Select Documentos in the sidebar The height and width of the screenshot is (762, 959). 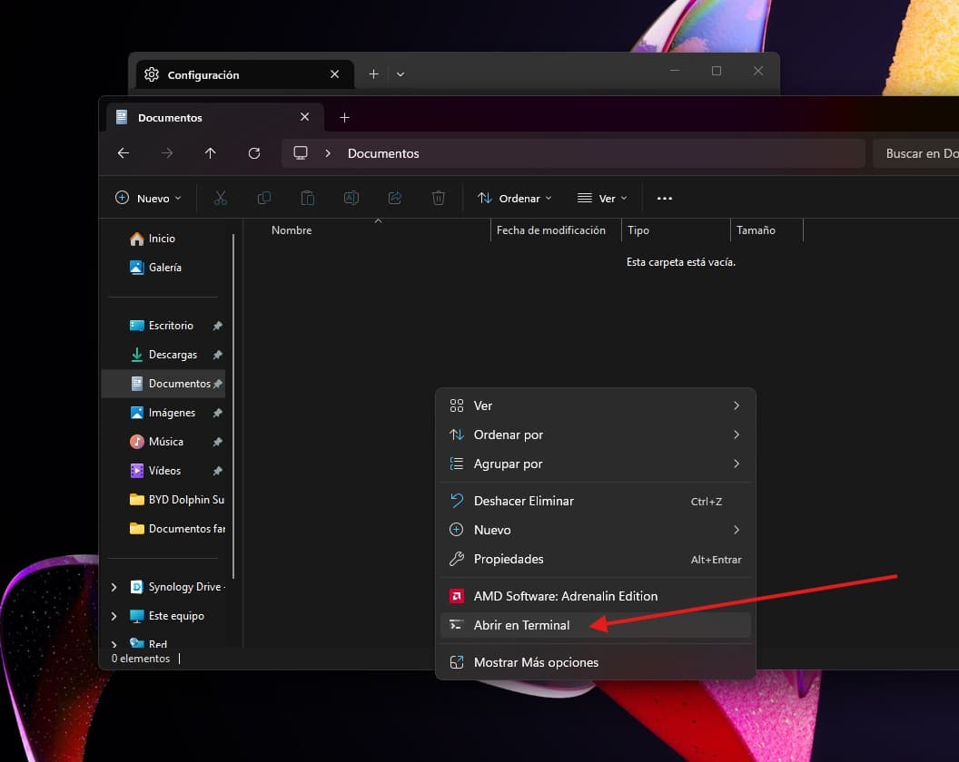point(163,383)
